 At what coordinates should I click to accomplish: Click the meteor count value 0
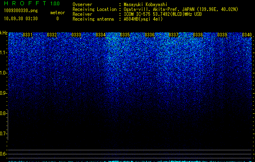(x=58, y=19)
